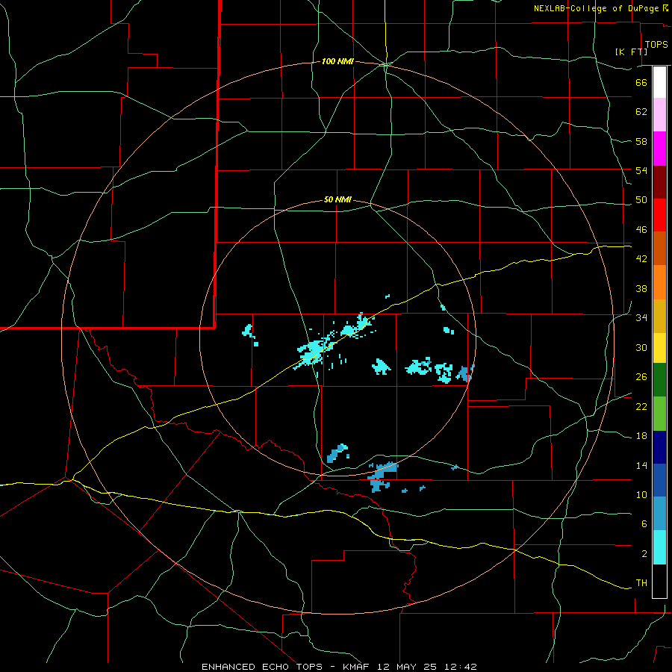Click the '66' scale value
672x672 pixels.
pos(641,82)
